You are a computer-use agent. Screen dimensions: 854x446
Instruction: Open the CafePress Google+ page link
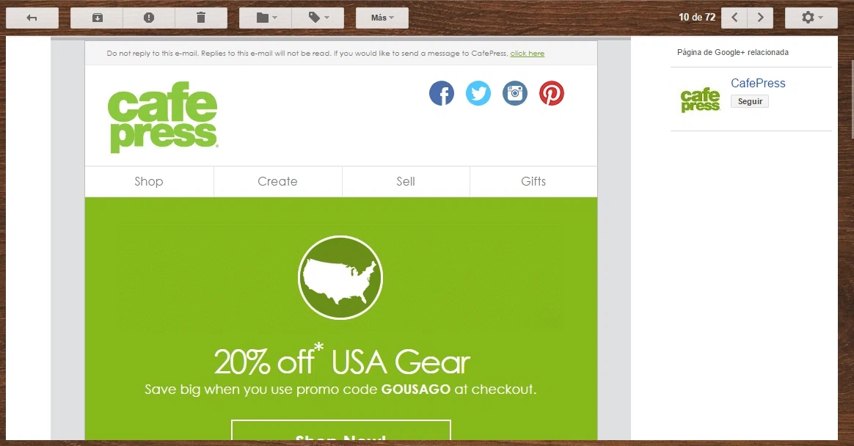(758, 84)
